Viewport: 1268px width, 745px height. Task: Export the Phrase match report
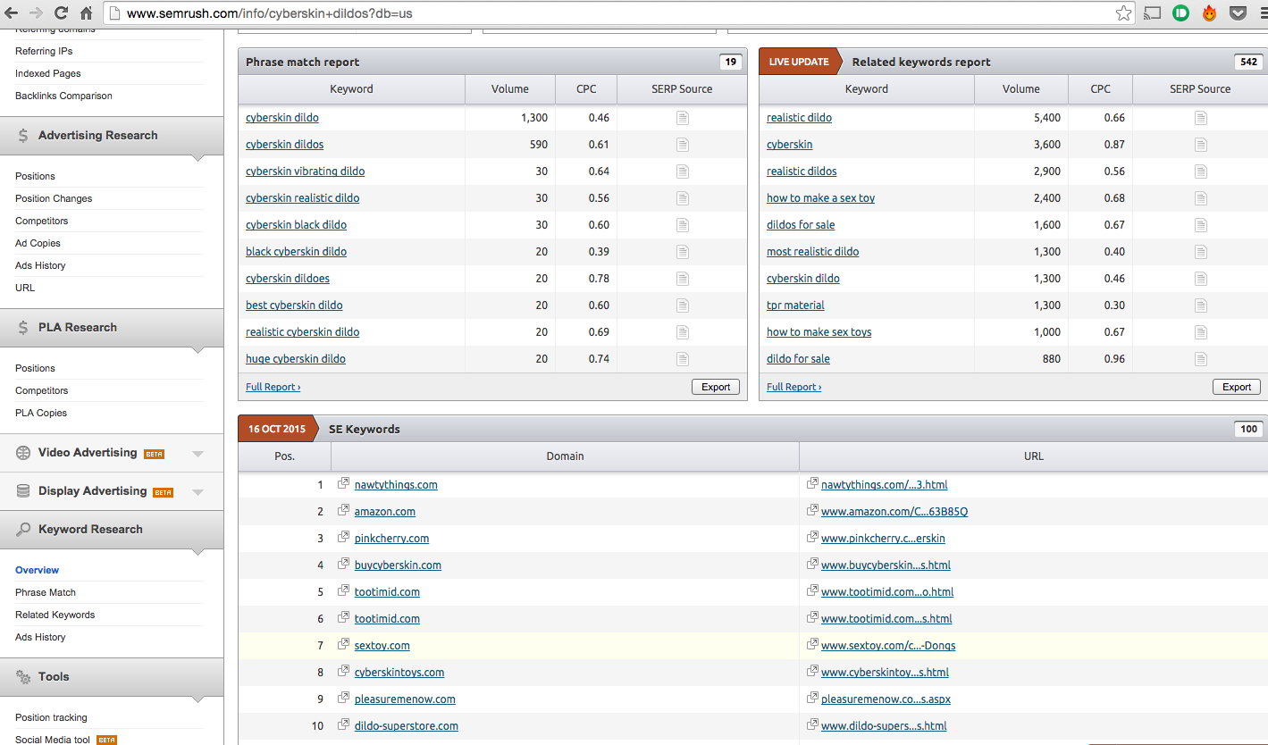point(716,387)
